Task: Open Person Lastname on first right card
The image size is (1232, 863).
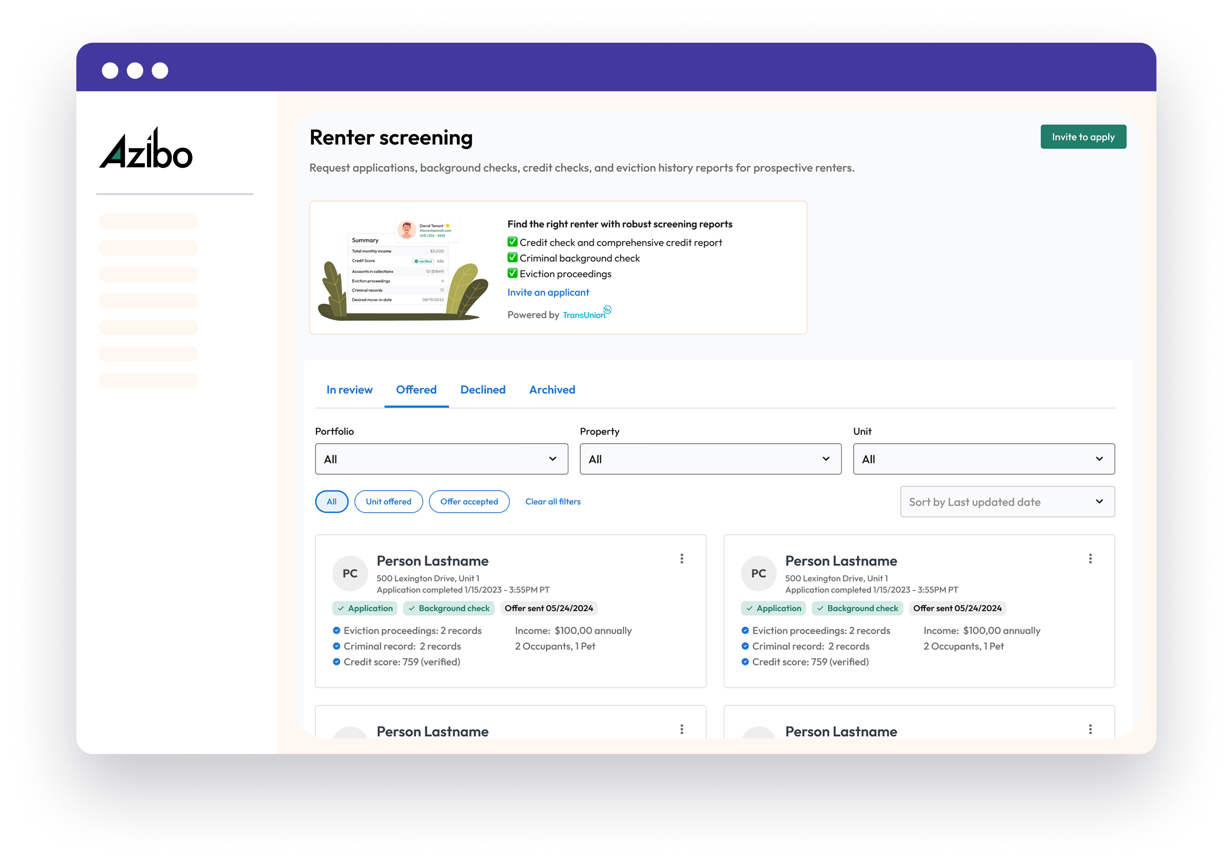Action: click(x=841, y=561)
